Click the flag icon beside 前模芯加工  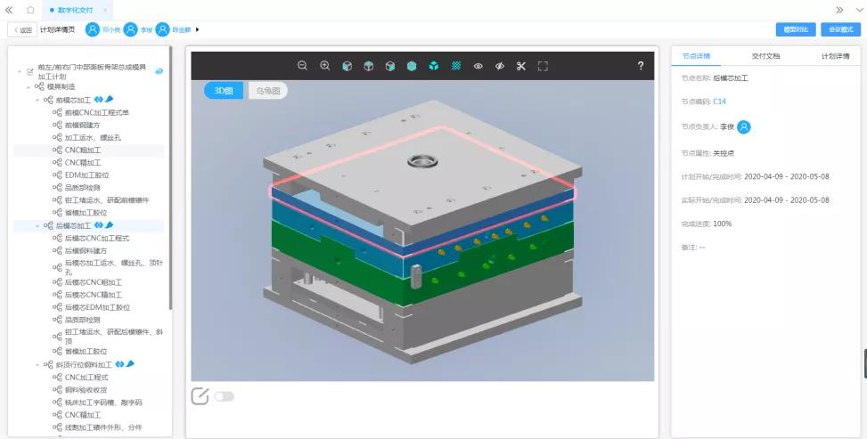pos(109,100)
